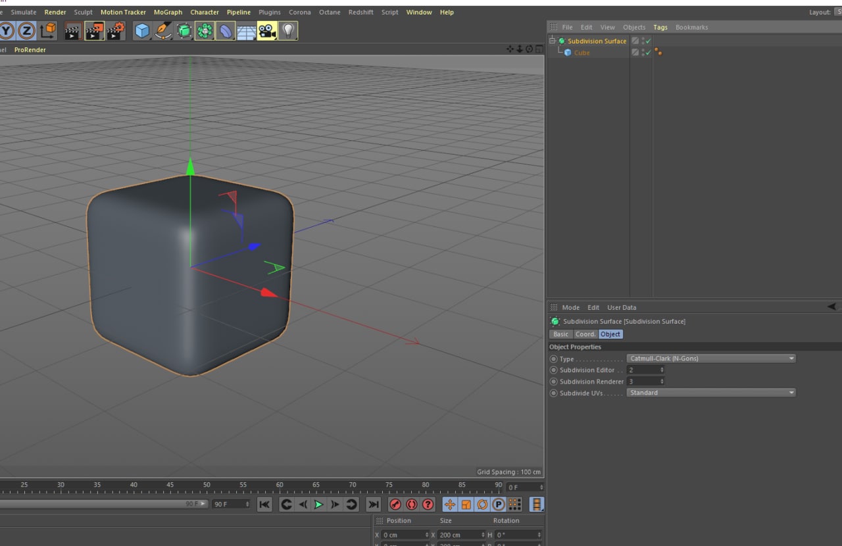The width and height of the screenshot is (842, 546).
Task: Click Render View clapperboard icon
Action: tap(73, 31)
